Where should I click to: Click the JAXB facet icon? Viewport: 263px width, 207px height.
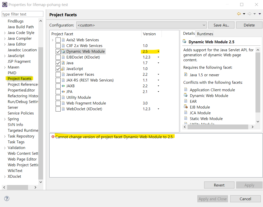[x=63, y=86]
